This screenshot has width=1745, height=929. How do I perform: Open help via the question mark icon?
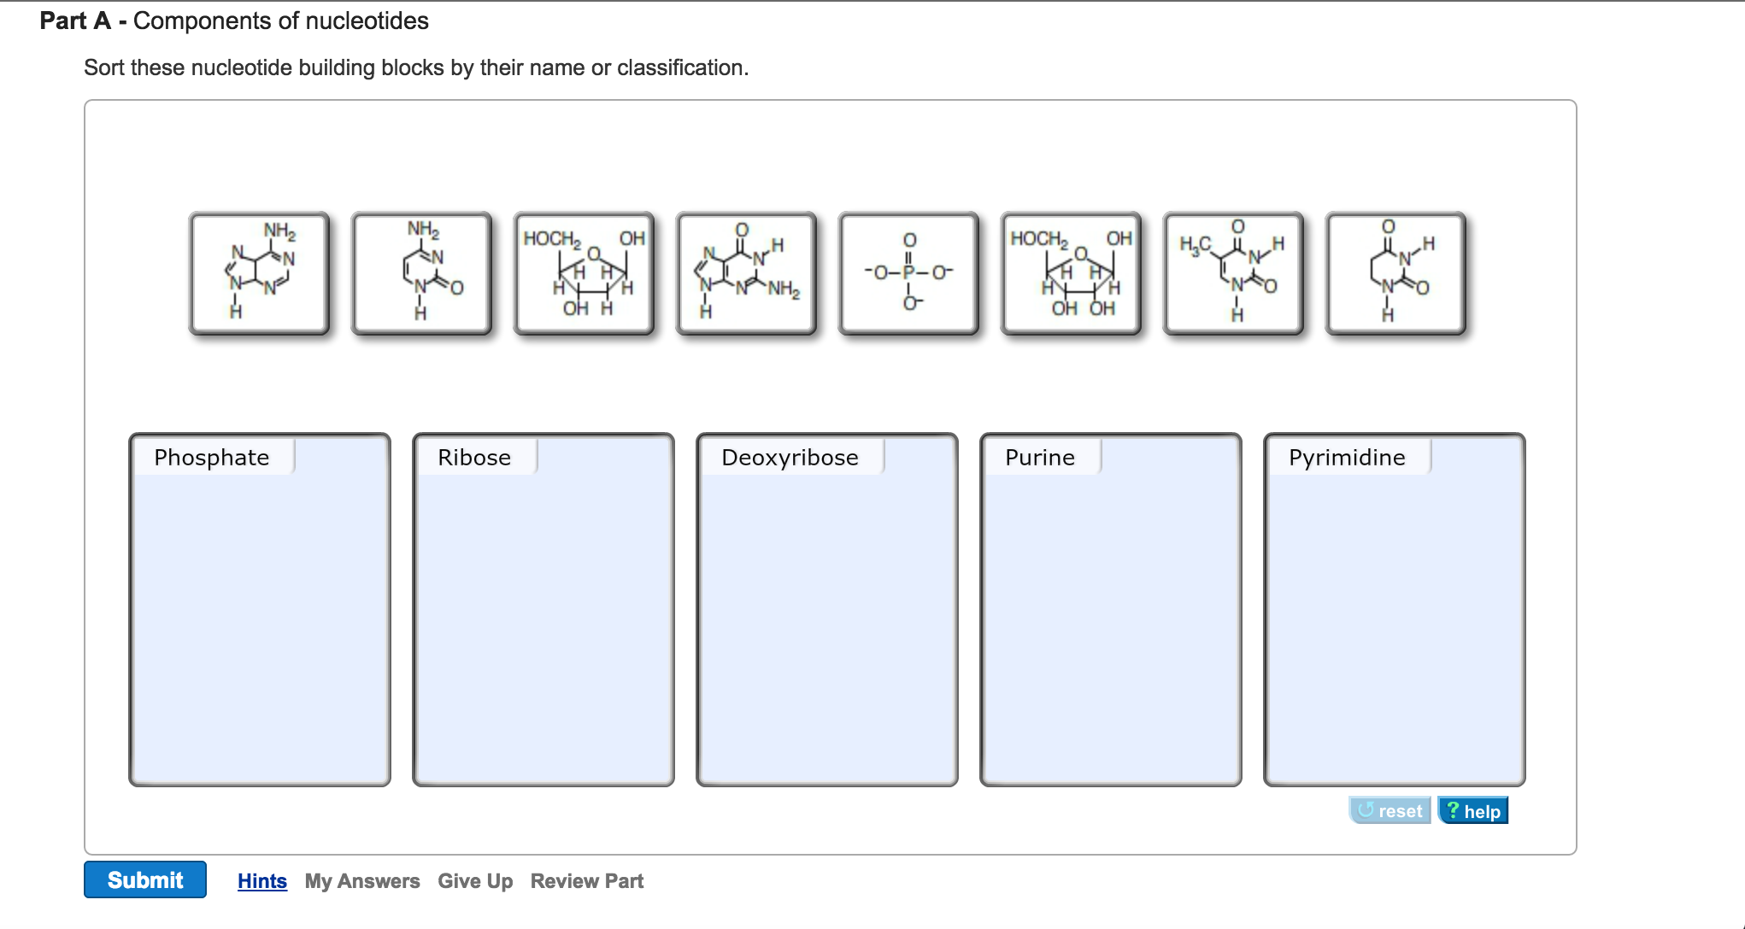click(1472, 809)
